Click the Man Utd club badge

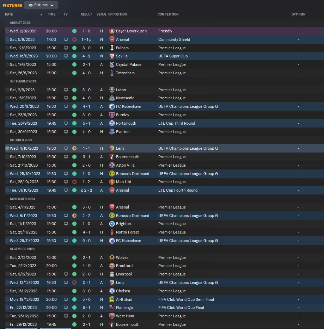tap(112, 182)
